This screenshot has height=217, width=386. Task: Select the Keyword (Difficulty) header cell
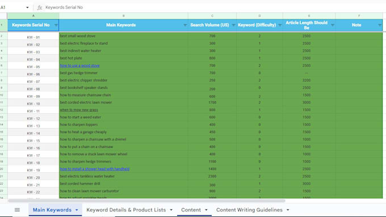[259, 25]
